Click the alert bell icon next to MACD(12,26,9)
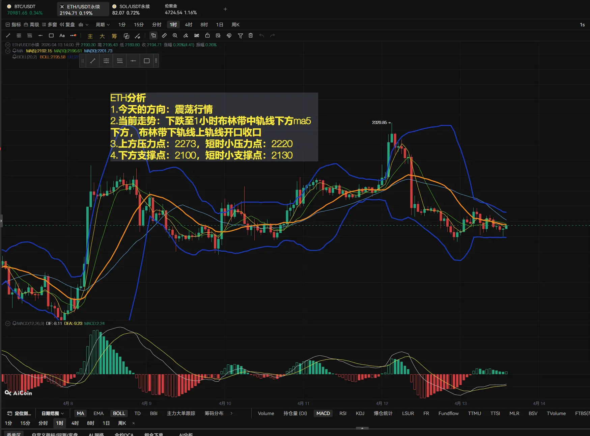590x436 pixels. tap(15, 324)
